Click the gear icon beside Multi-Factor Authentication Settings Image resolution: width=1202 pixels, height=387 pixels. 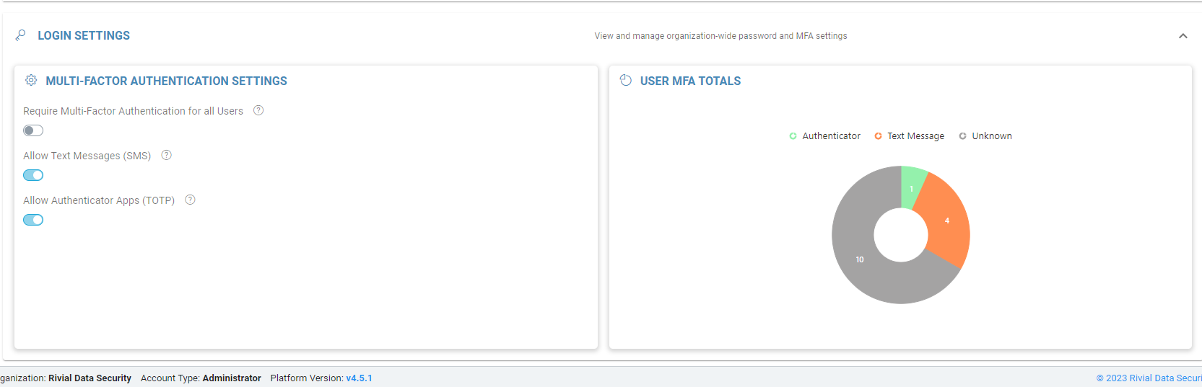(31, 81)
